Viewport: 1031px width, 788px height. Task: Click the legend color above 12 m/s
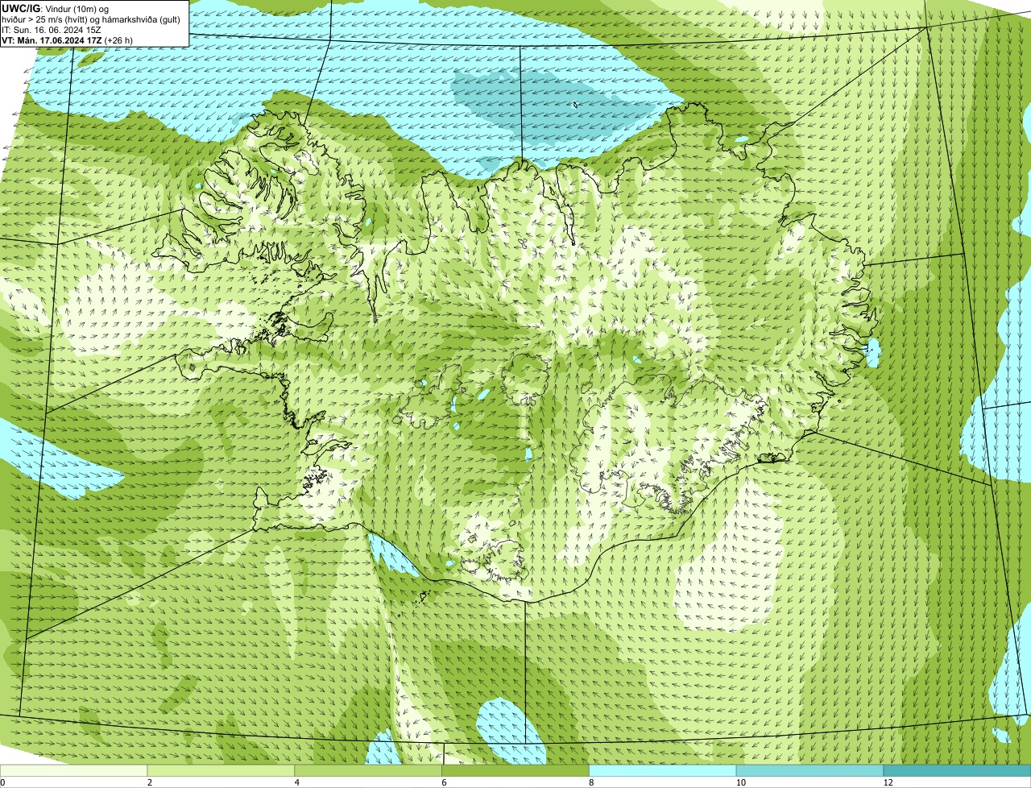point(957,770)
